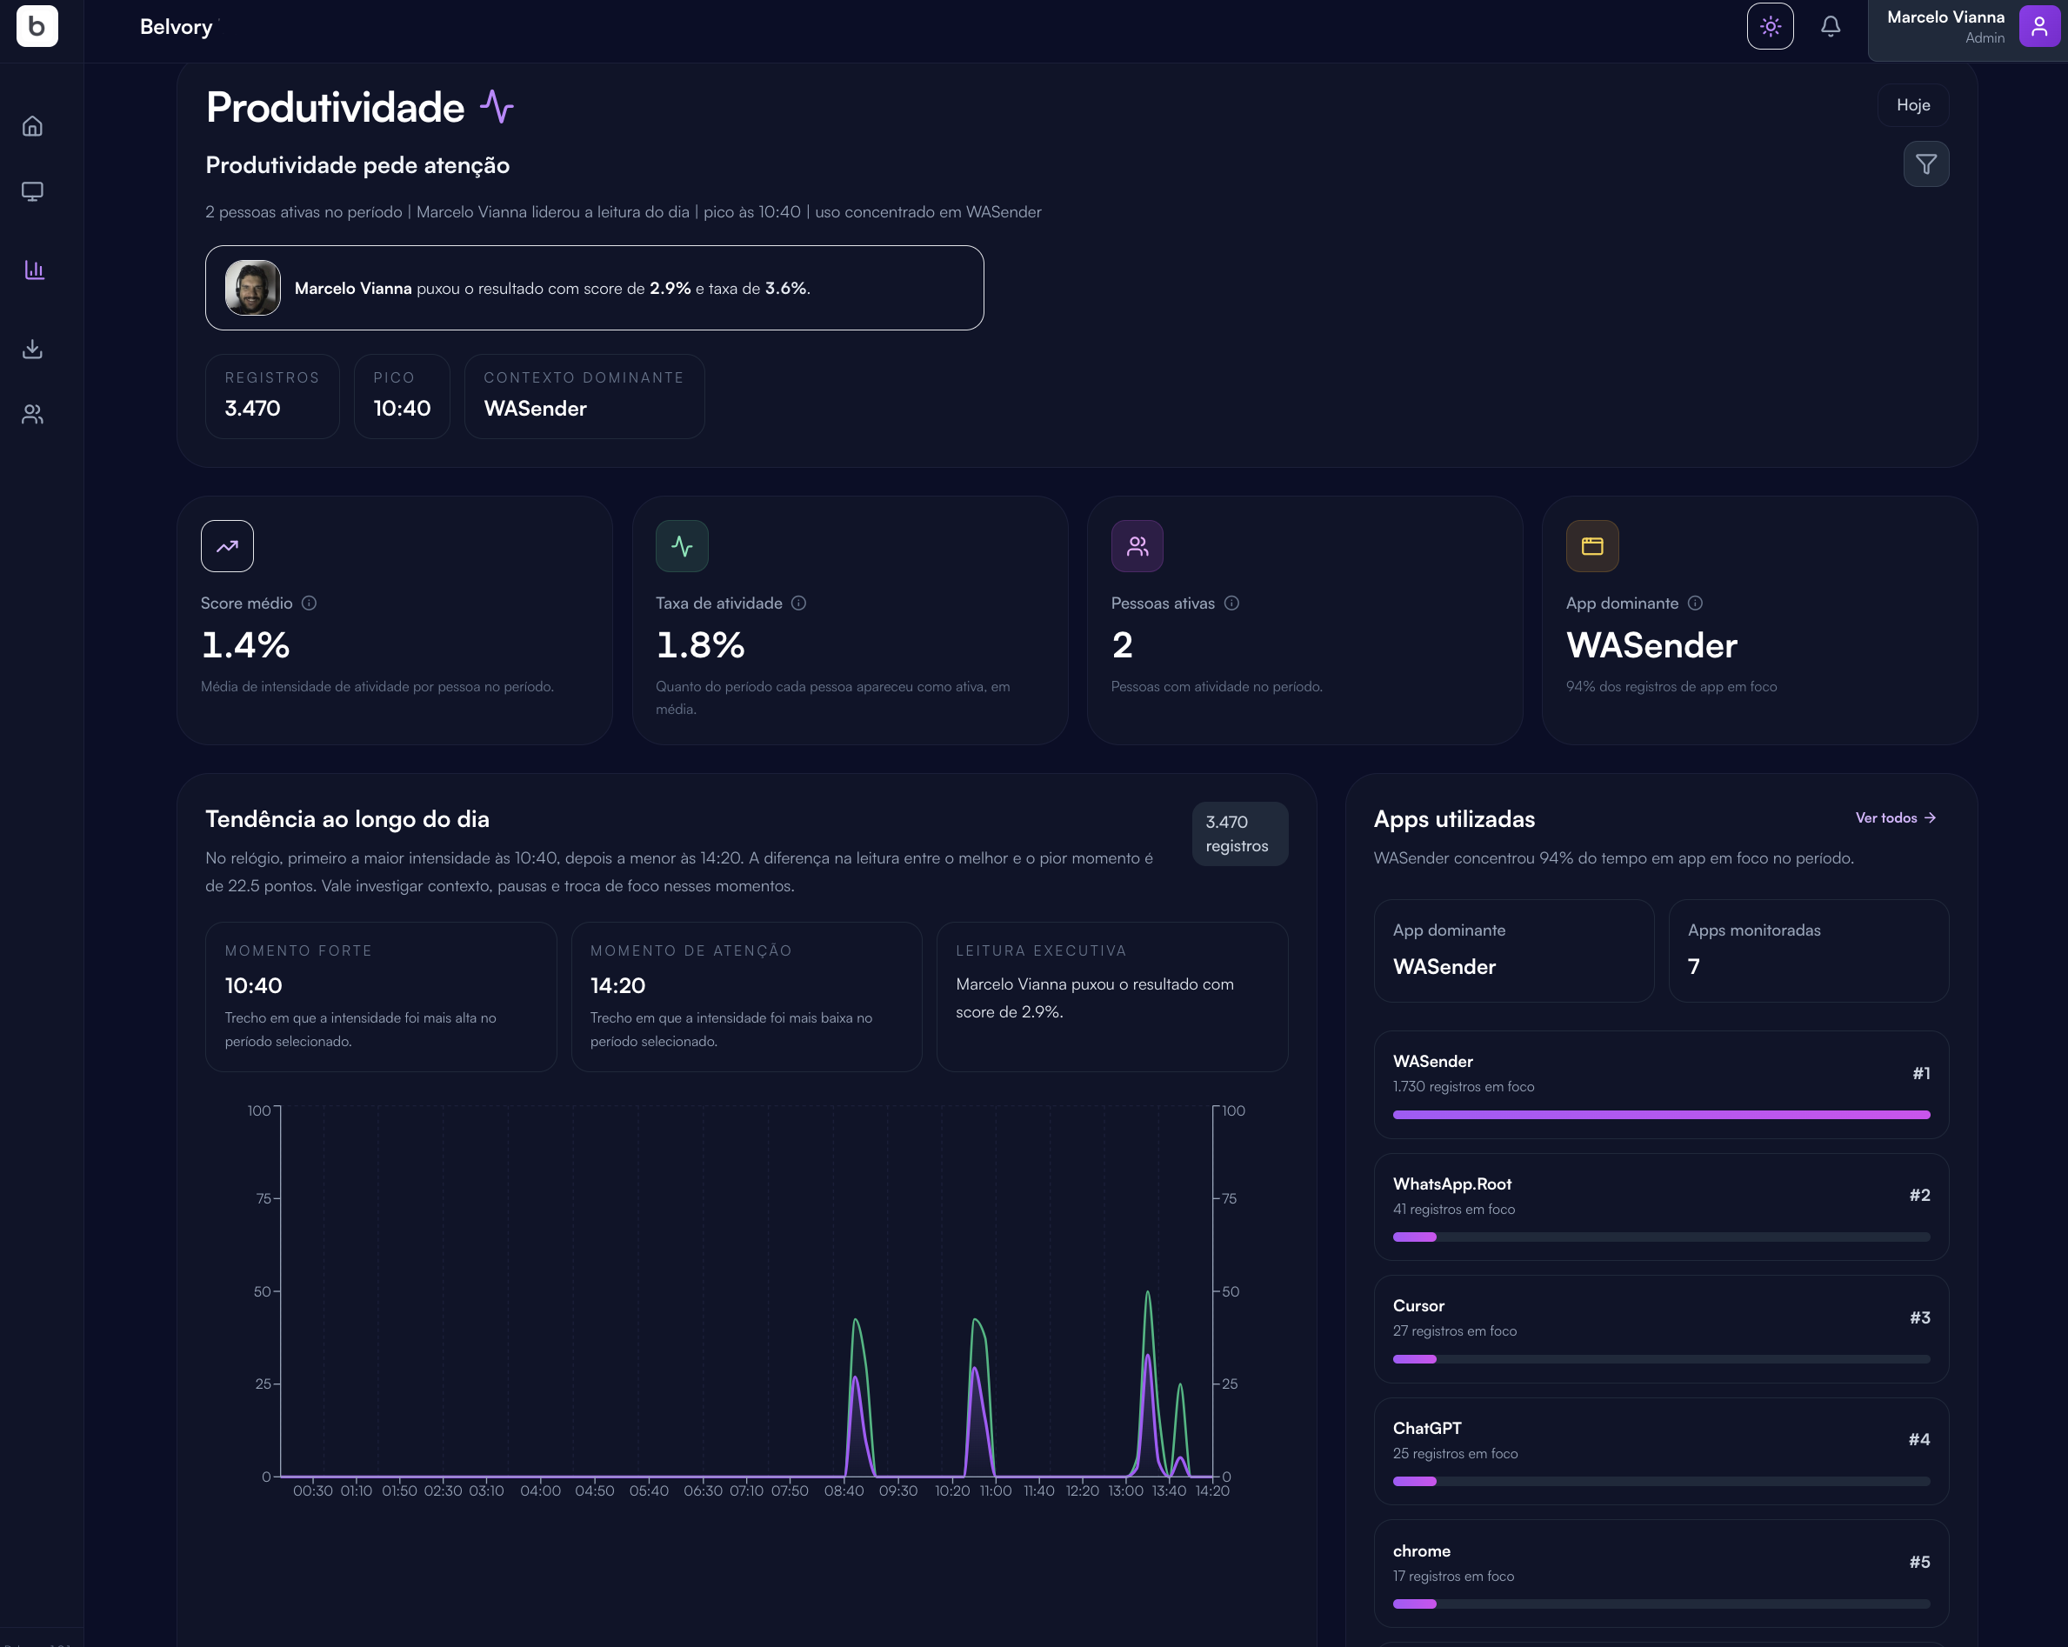Click the WASender usage progress bar
Viewport: 2068px width, 1647px height.
[x=1661, y=1115]
